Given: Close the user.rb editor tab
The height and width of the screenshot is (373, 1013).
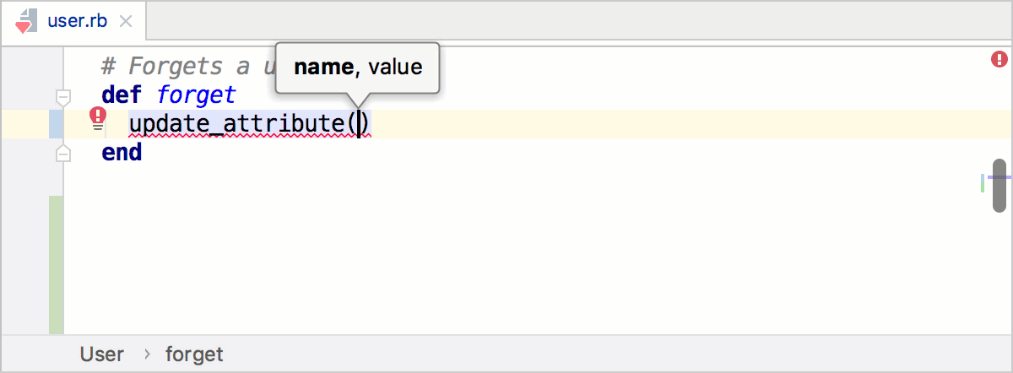Looking at the screenshot, I should pyautogui.click(x=126, y=21).
